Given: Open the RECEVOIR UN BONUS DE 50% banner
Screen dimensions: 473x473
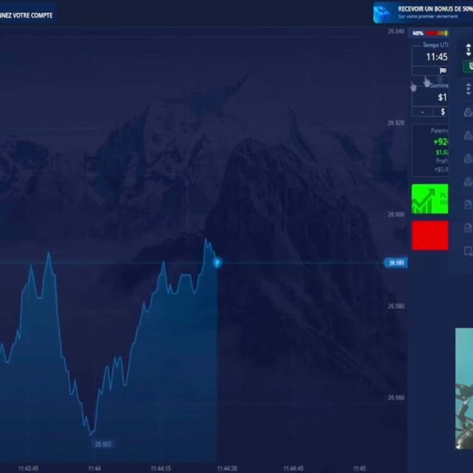Looking at the screenshot, I should (430, 12).
